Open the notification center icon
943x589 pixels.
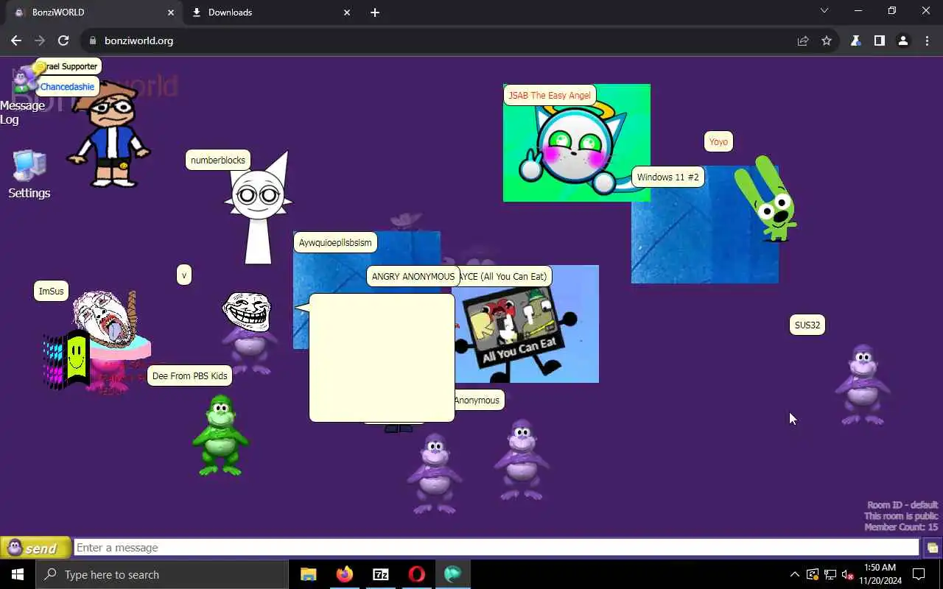(x=919, y=575)
